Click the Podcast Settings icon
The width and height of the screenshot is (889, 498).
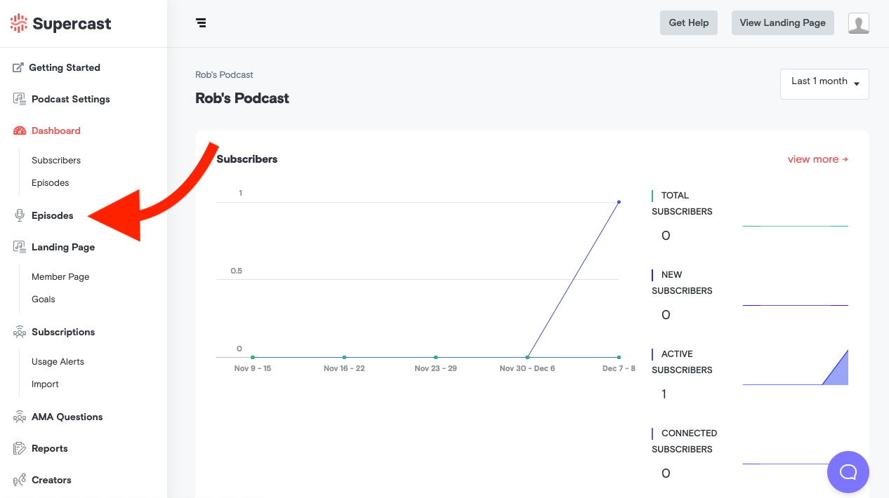(x=20, y=99)
